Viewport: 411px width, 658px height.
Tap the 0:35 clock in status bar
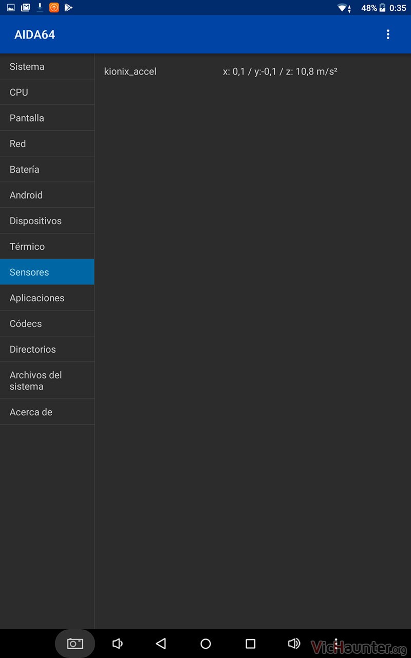point(398,8)
